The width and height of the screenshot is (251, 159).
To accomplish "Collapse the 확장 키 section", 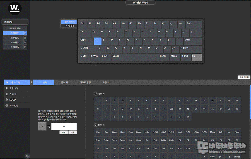I will point(96,125).
